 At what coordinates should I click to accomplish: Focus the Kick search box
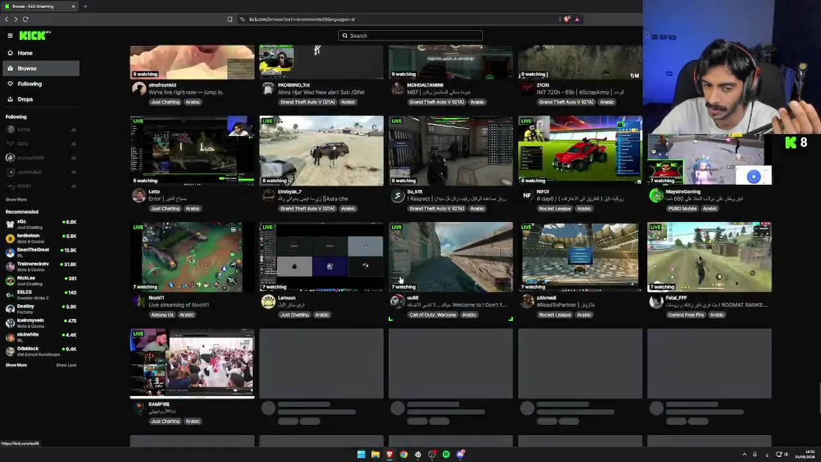410,36
